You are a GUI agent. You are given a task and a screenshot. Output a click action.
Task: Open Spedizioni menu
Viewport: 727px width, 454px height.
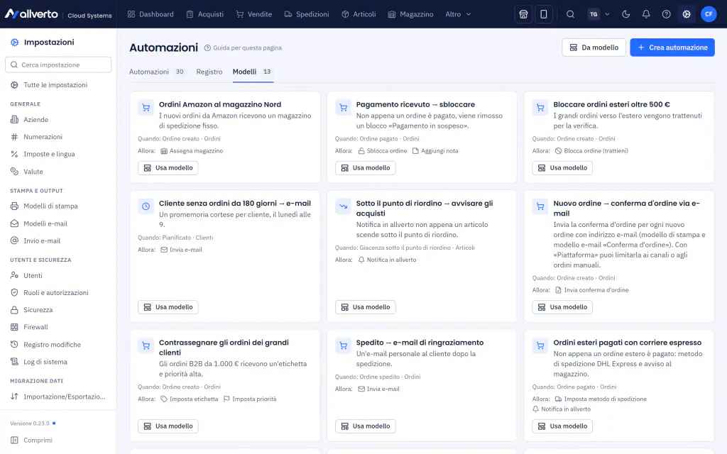point(307,14)
